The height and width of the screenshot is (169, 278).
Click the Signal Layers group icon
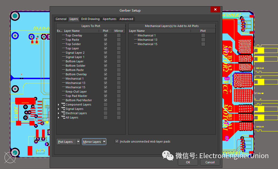tap(63, 109)
